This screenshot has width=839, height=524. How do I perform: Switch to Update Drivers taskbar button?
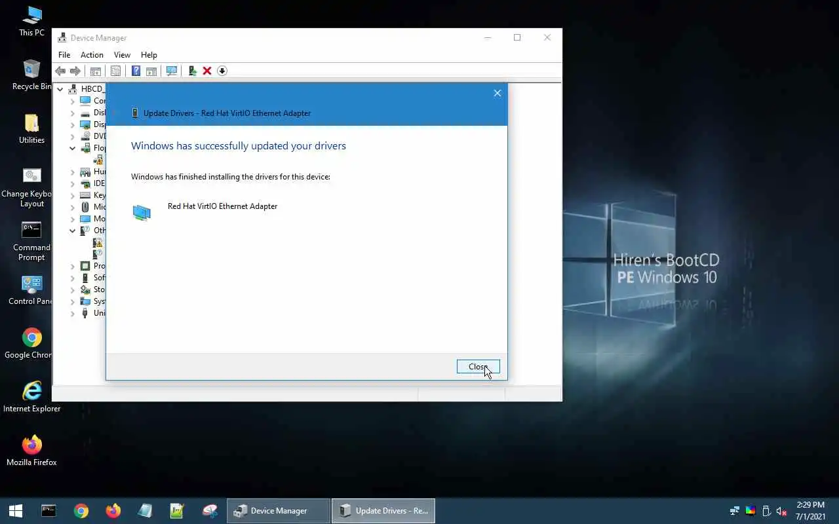tap(383, 511)
